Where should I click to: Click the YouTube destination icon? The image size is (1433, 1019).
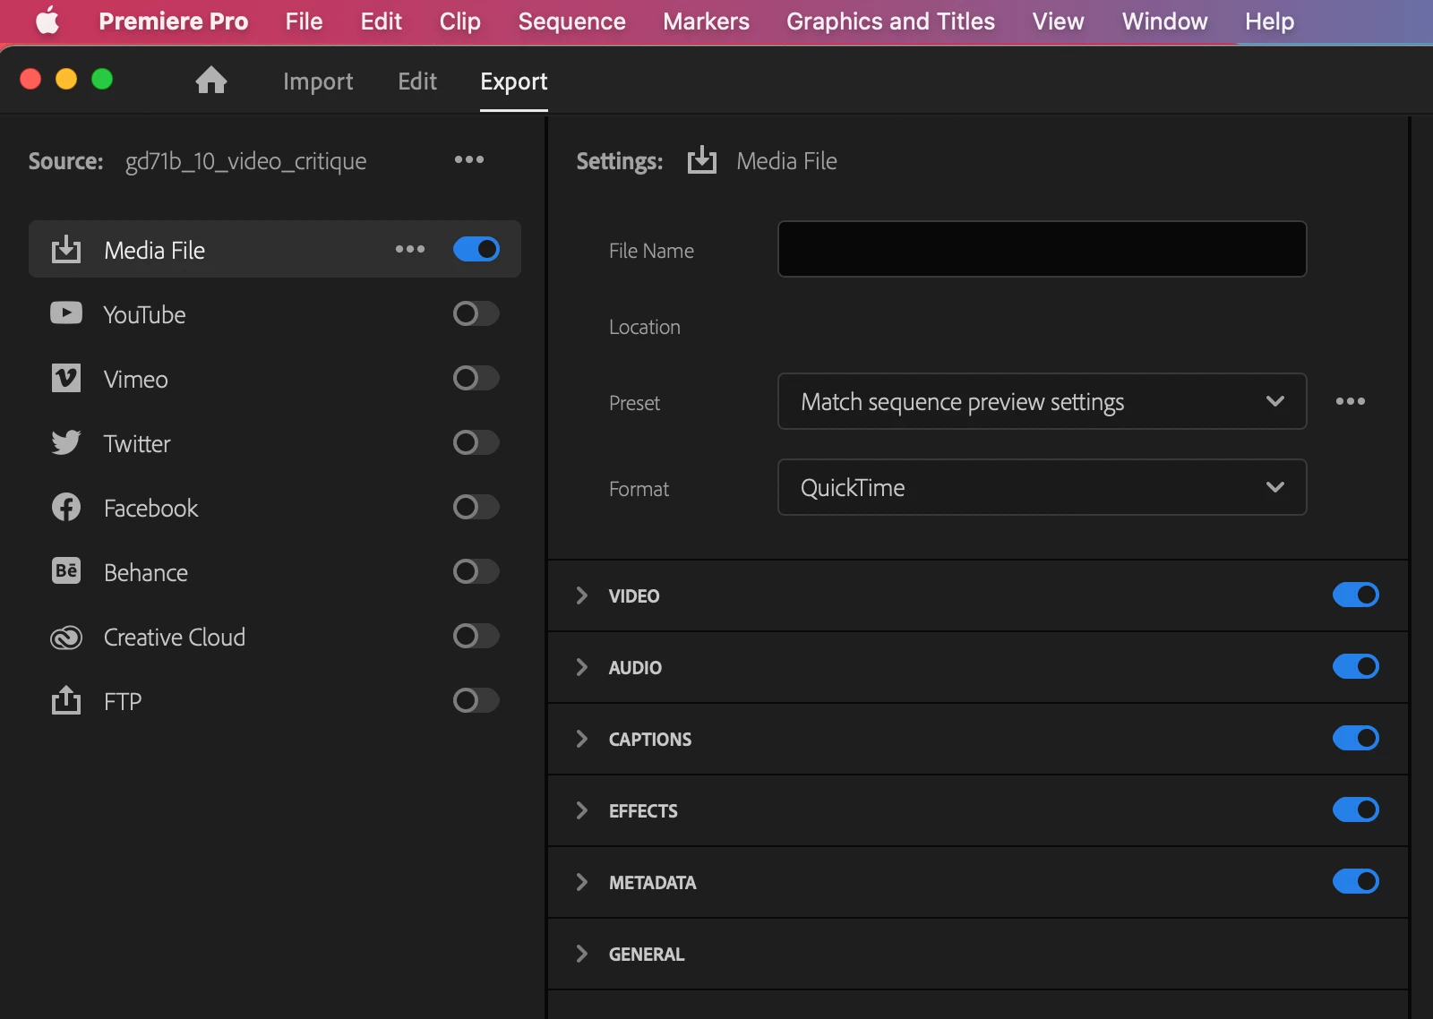pyautogui.click(x=66, y=313)
